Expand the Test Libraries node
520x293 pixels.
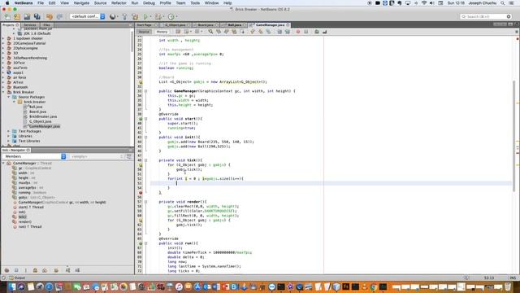click(9, 141)
